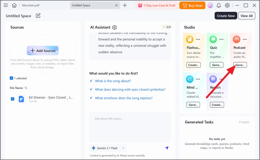The image size is (260, 160).
Task: Go to the home screen icon
Action: (14, 5)
